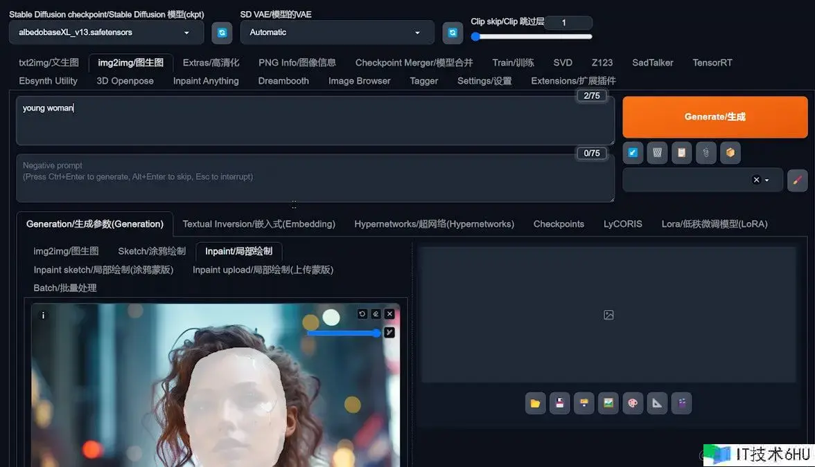Select the Generation parameters tab
This screenshot has width=815, height=467.
pyautogui.click(x=94, y=224)
